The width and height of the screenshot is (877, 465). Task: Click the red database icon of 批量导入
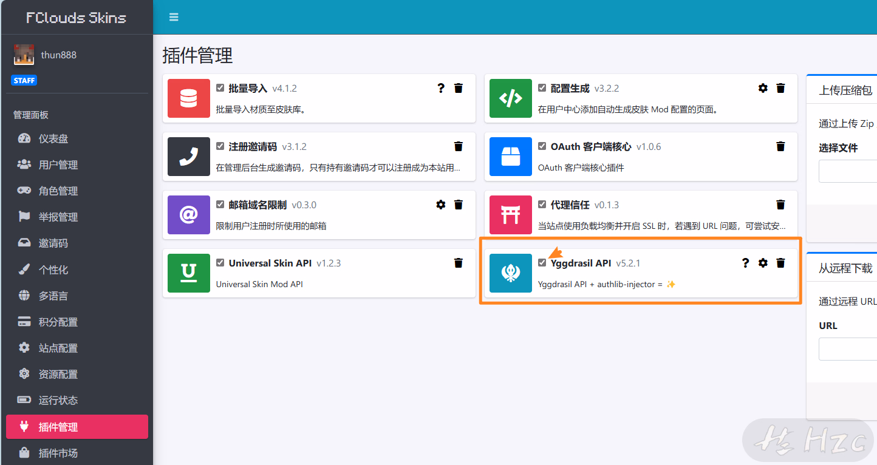(189, 98)
